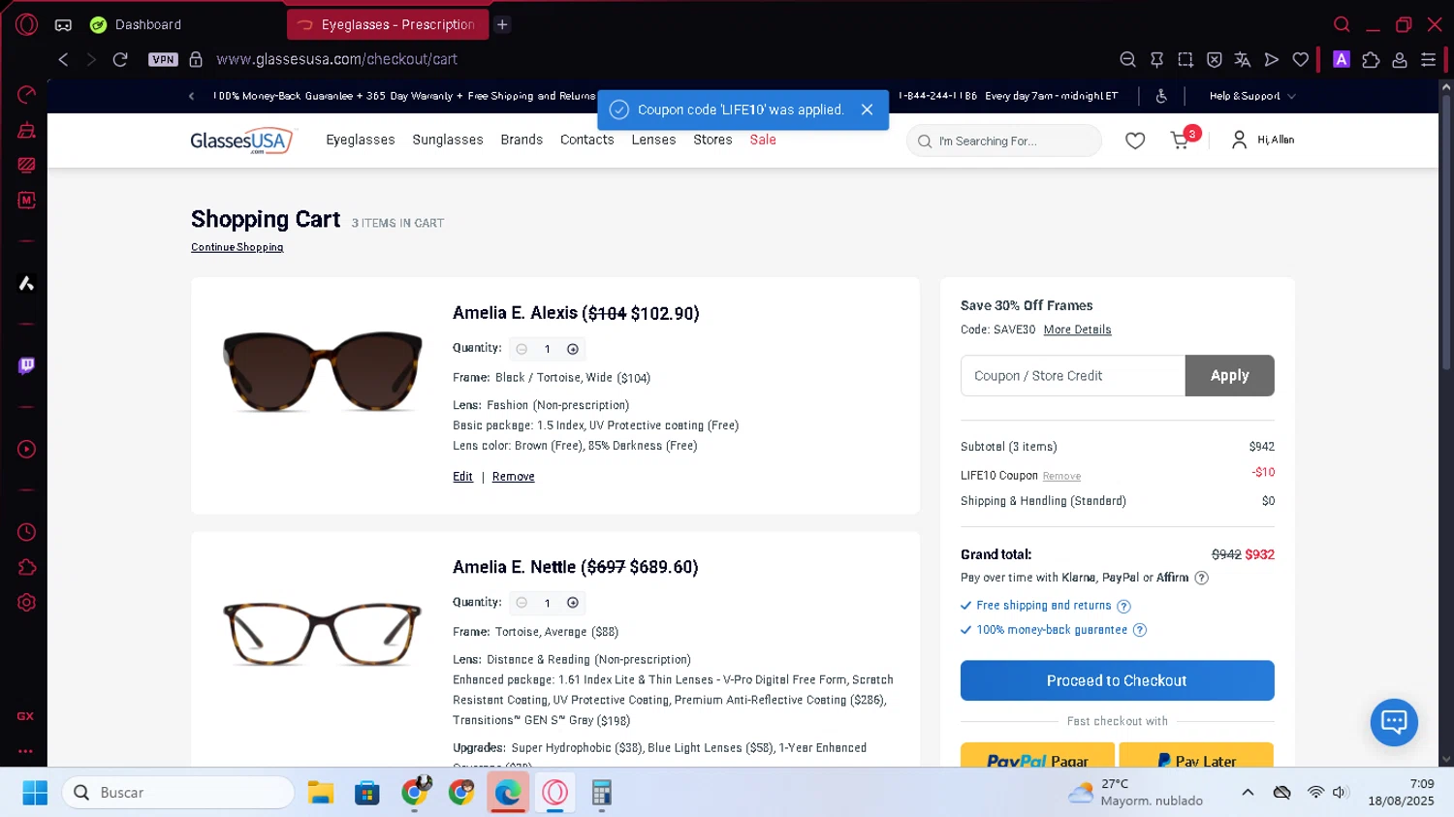Open the browser extensions puzzle icon
Viewport: 1454px width, 817px height.
click(1371, 59)
